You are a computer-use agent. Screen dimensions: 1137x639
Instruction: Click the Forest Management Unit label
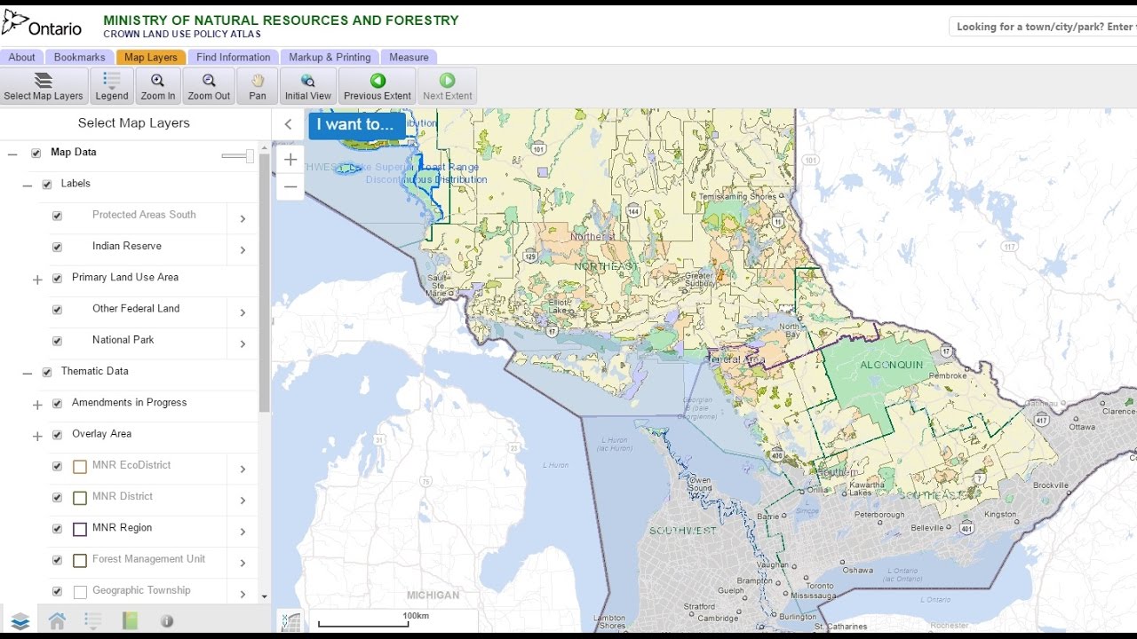[x=148, y=559]
